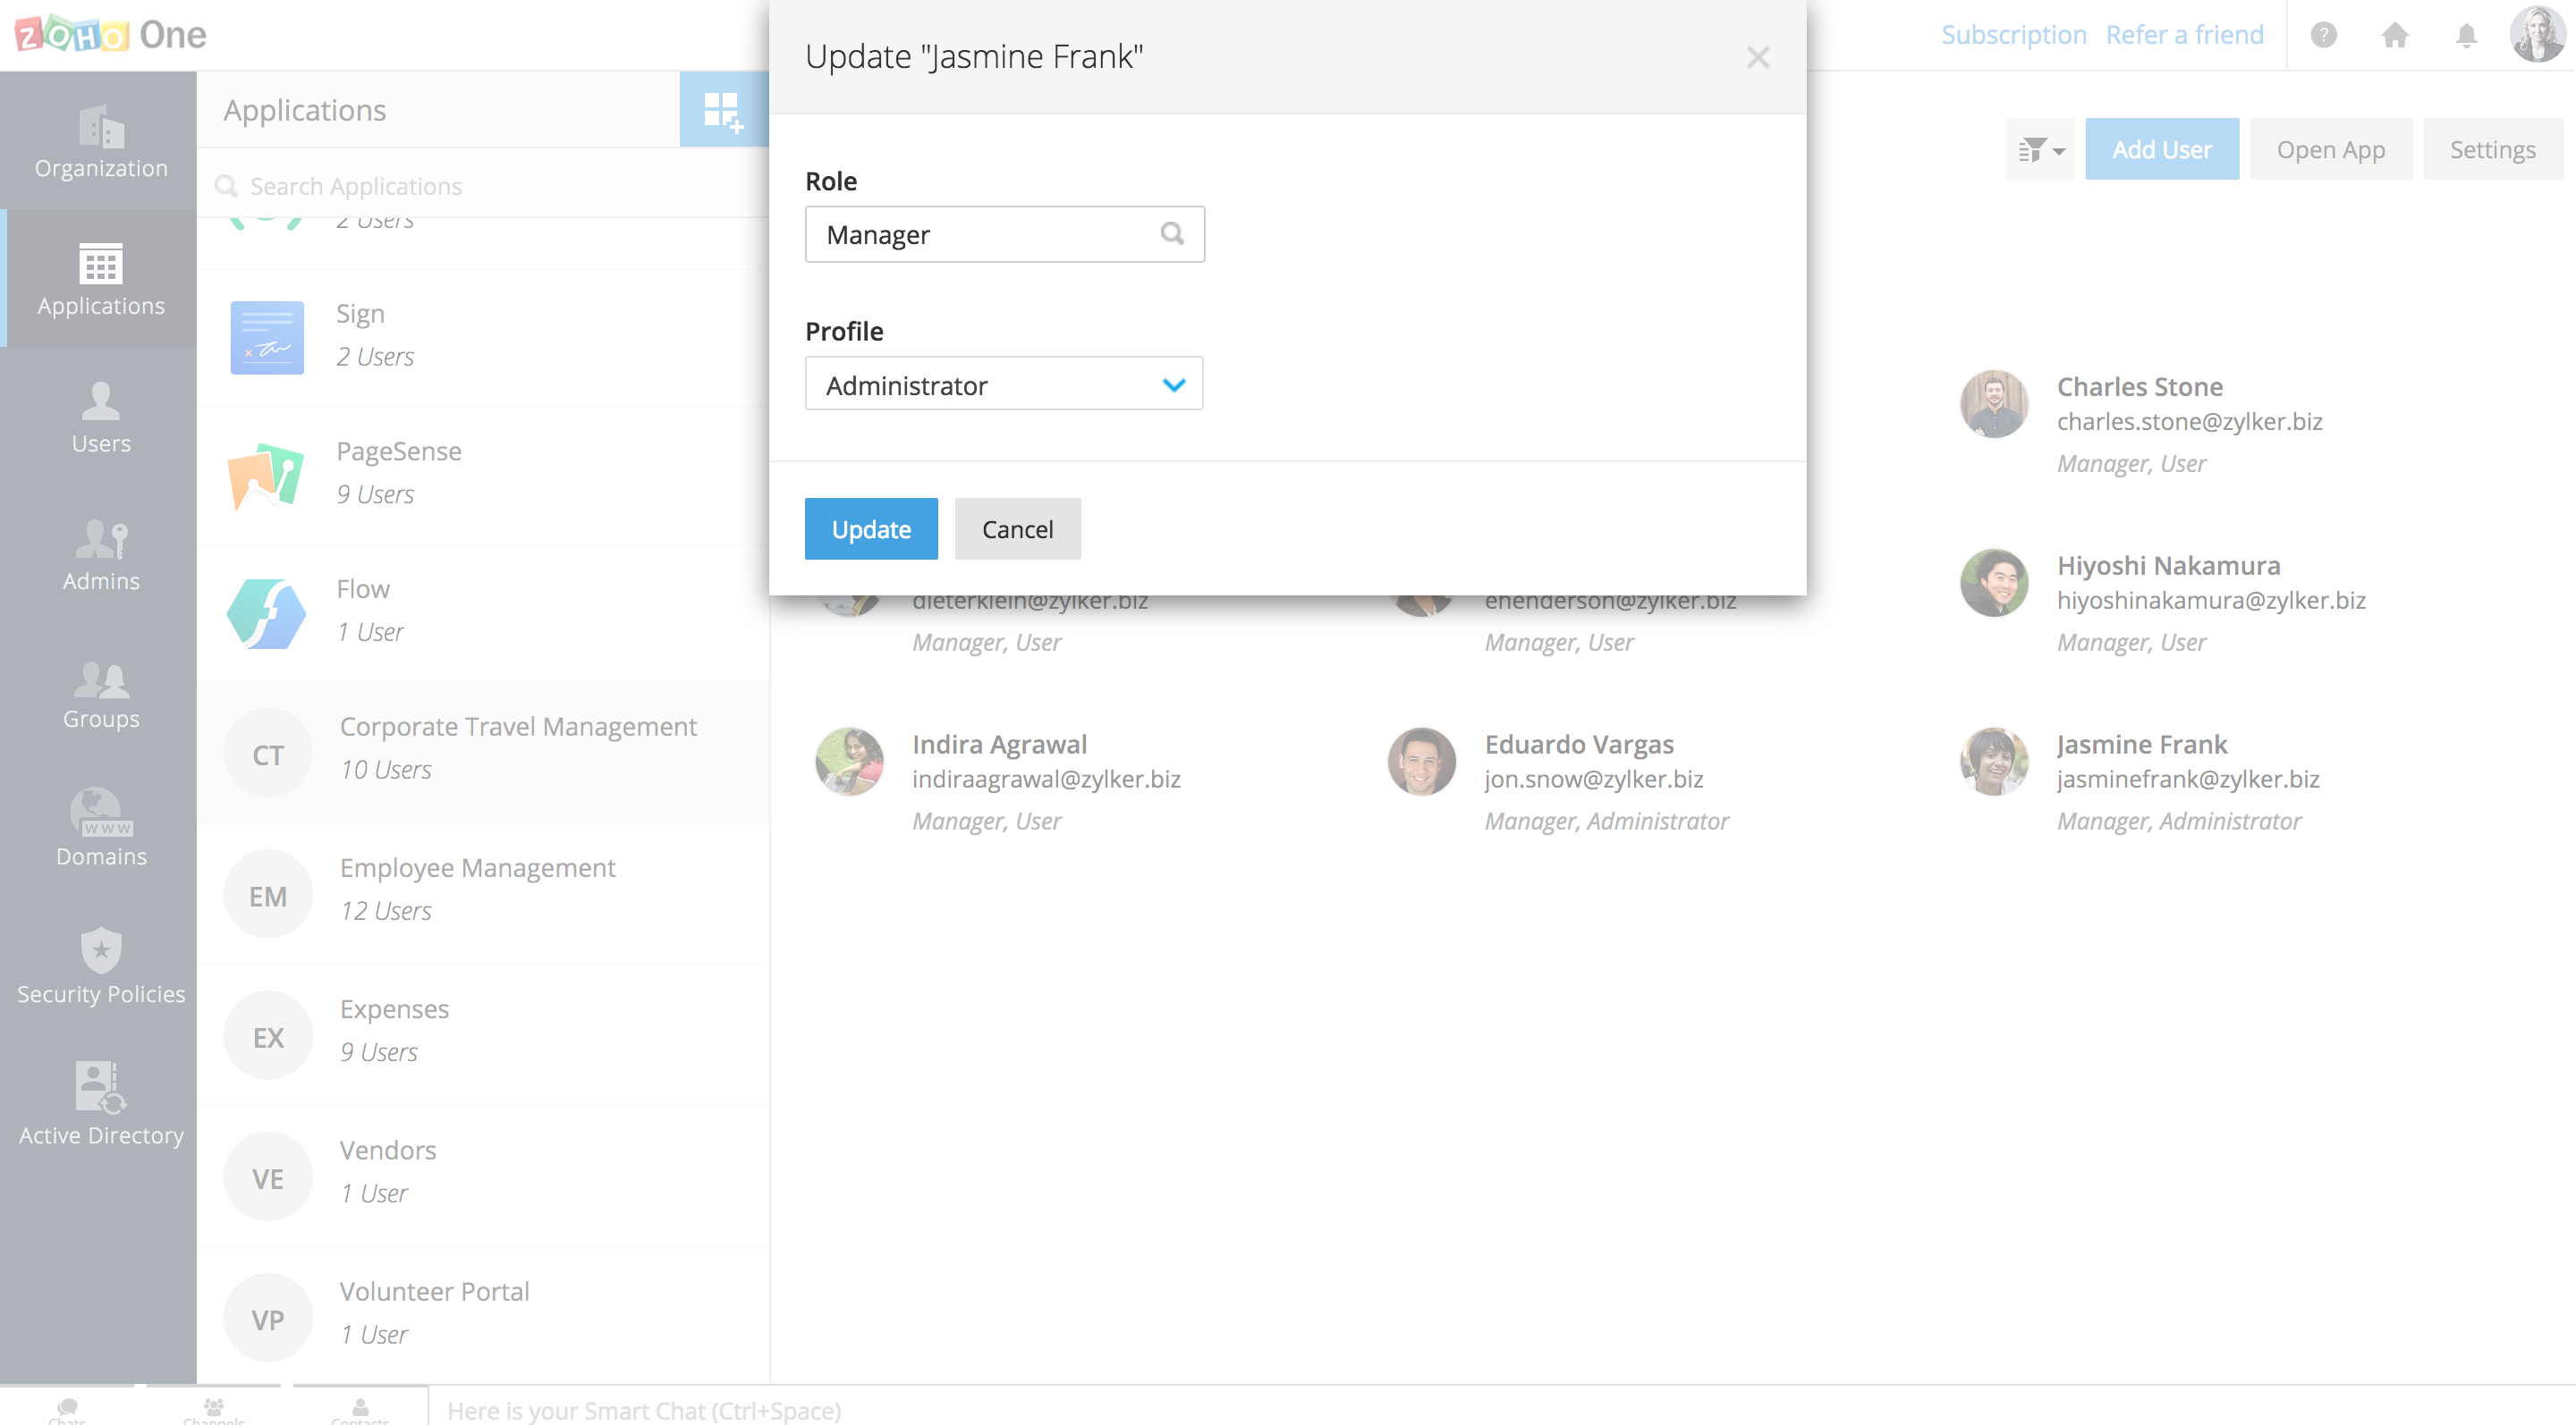Click the Smart Chat input bar
This screenshot has height=1425, width=2576.
click(x=1500, y=1409)
